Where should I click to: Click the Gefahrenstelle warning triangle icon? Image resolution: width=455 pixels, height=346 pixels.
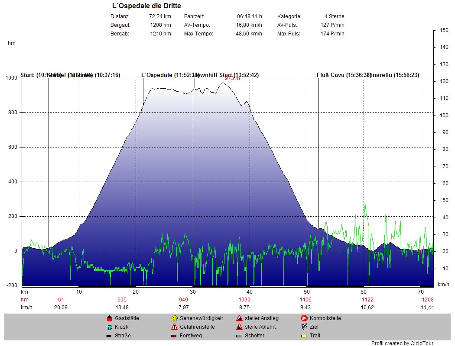pos(174,327)
